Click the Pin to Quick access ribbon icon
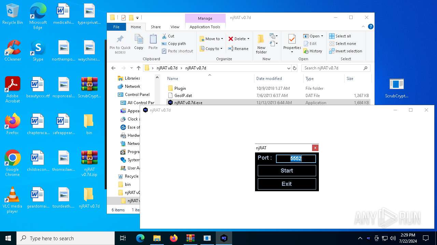Image resolution: width=437 pixels, height=245 pixels. click(x=120, y=44)
